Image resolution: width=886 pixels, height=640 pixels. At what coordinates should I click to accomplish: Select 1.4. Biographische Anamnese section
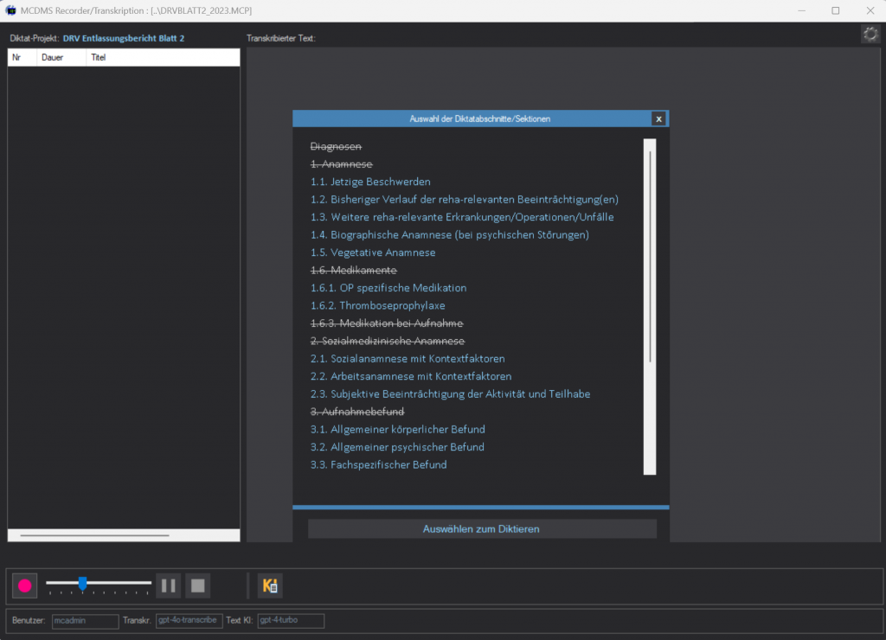tap(450, 235)
